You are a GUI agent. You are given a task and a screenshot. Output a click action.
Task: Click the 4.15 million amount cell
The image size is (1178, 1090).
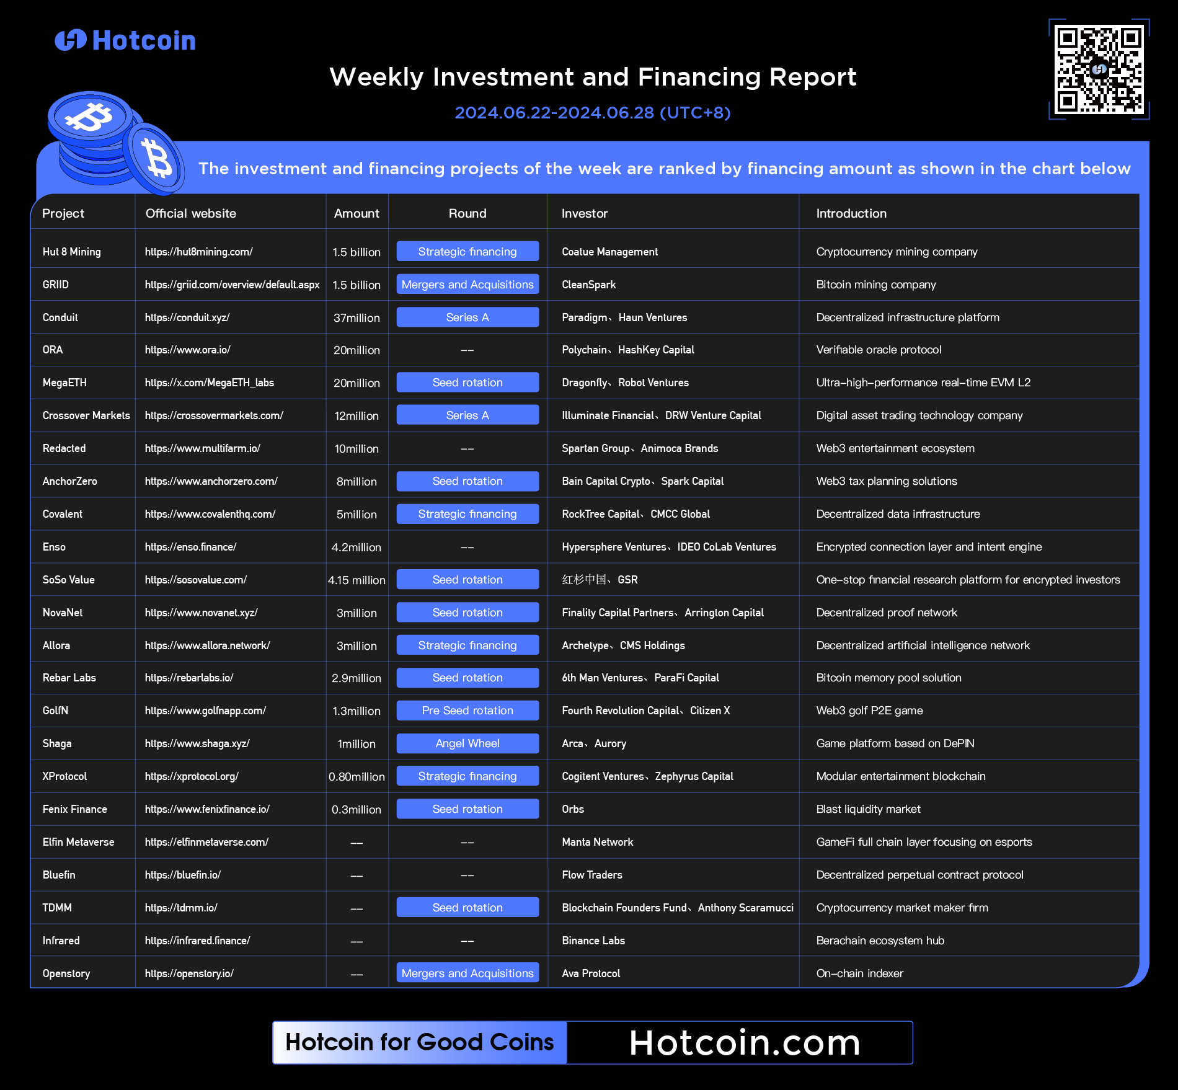(x=356, y=580)
